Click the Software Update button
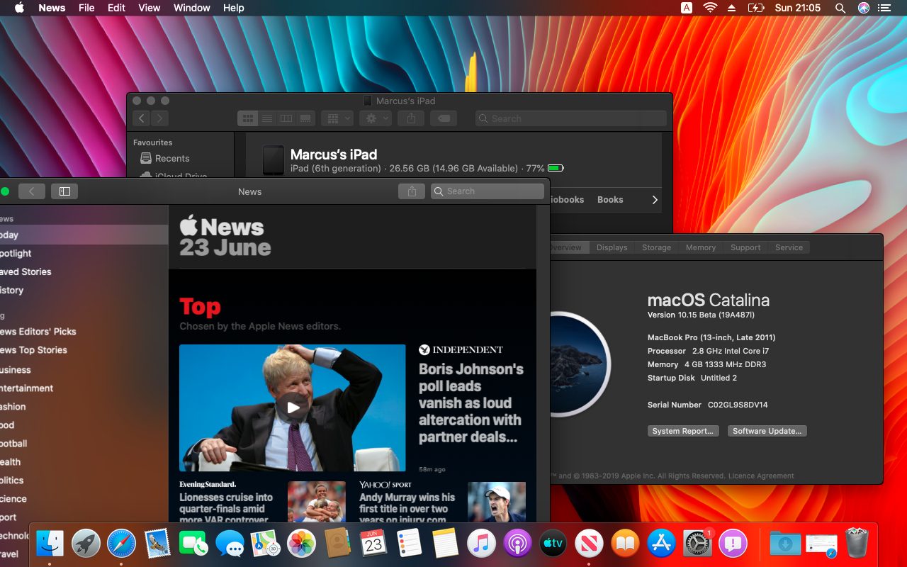The image size is (907, 567). pyautogui.click(x=767, y=431)
